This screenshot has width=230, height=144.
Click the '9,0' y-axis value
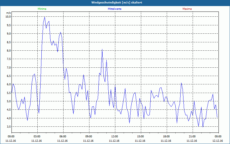coord(9,33)
